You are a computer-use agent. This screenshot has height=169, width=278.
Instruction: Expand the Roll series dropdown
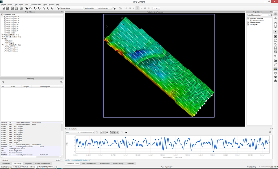click(72, 133)
